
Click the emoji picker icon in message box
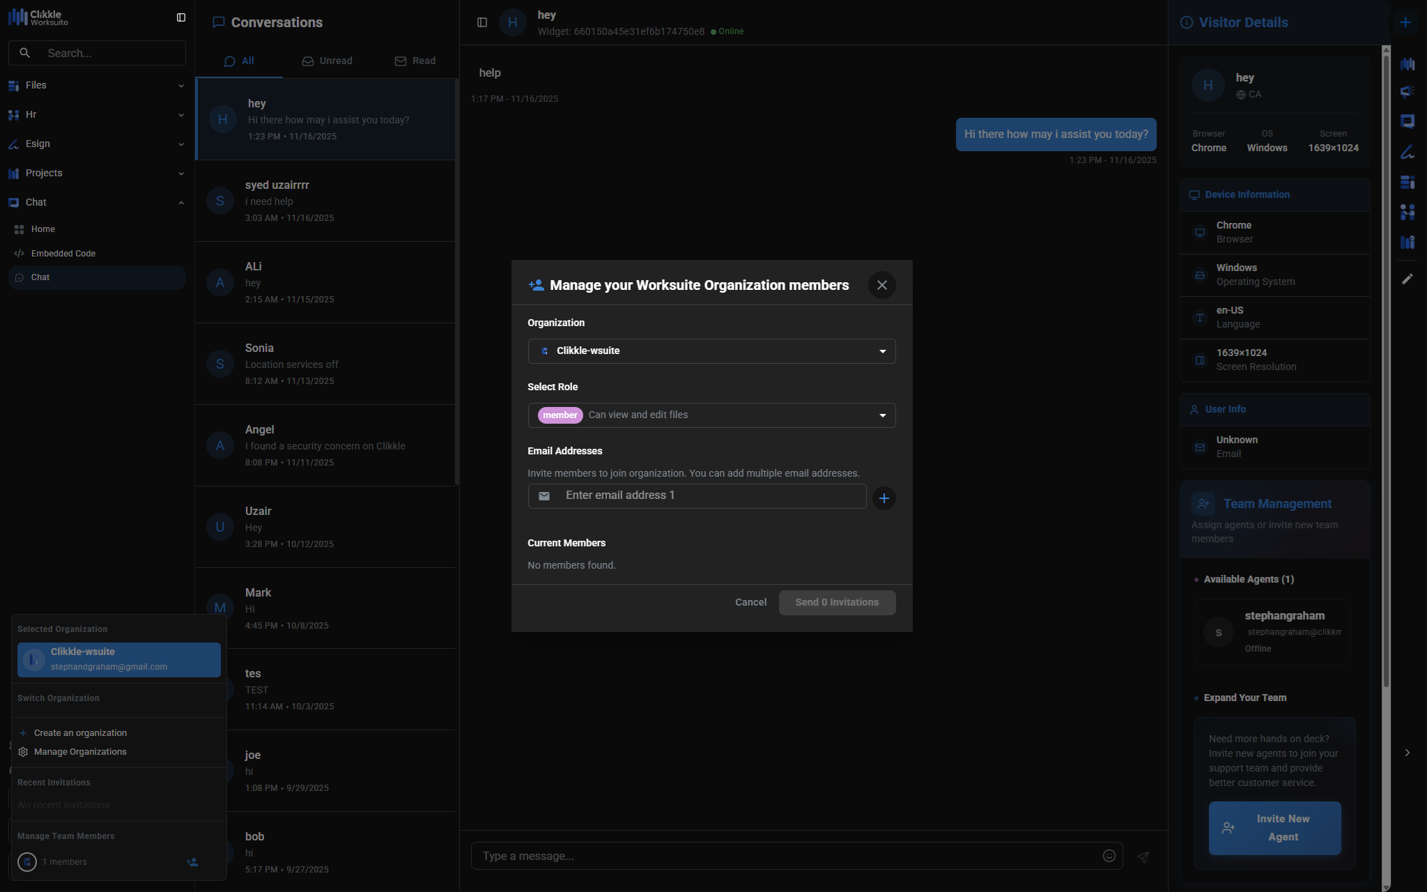tap(1109, 856)
